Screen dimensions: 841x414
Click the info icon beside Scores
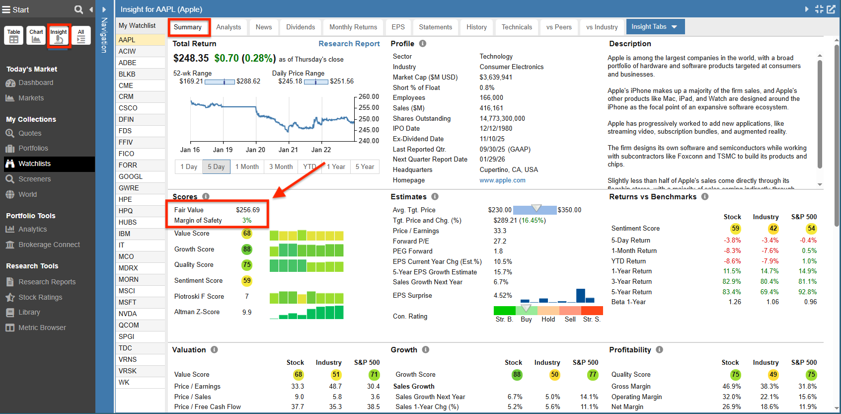(206, 196)
